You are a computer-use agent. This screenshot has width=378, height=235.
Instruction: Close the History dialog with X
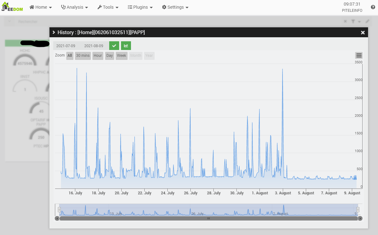[x=362, y=33]
